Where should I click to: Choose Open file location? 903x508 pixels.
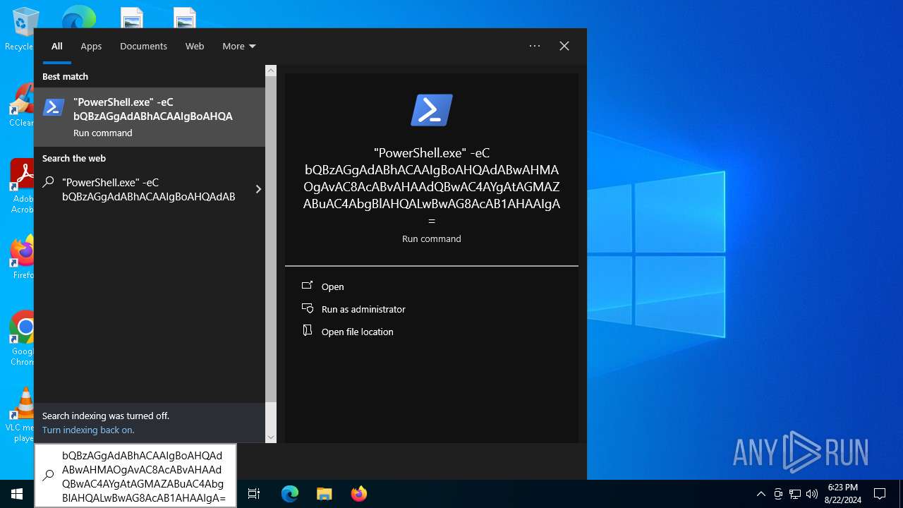click(358, 332)
